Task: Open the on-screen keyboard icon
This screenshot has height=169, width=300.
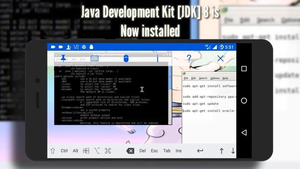Action: [x=95, y=58]
